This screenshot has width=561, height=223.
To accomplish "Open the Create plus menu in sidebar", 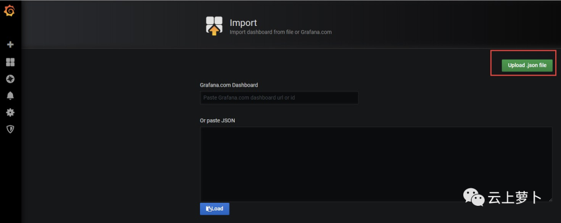I will coord(10,45).
